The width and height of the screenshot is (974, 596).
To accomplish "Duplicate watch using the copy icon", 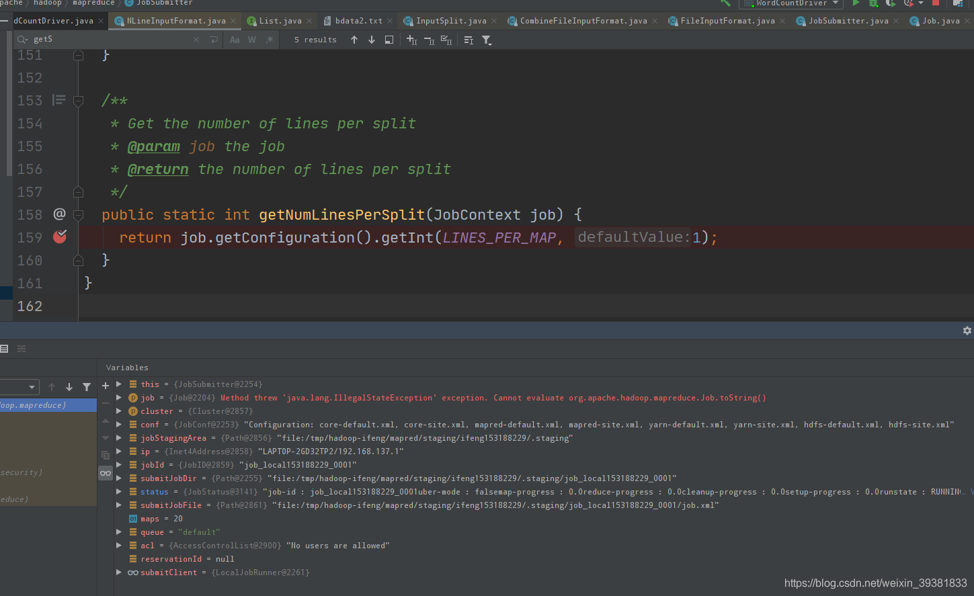I will click(106, 455).
